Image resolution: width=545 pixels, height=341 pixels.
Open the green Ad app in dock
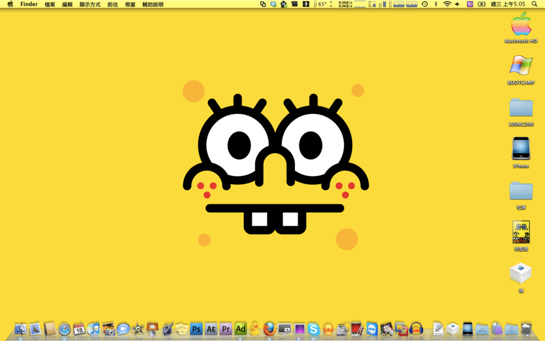tap(241, 329)
